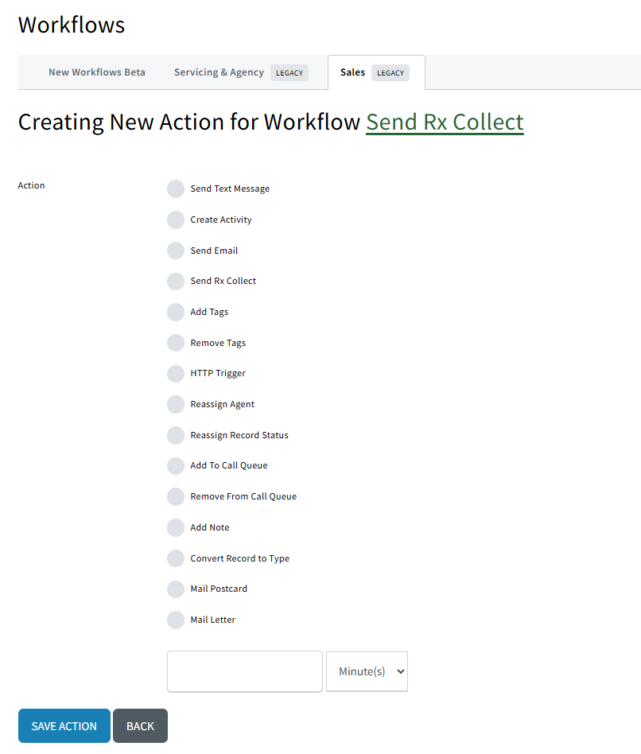
Task: Select the Send Text Message radio option
Action: 176,189
